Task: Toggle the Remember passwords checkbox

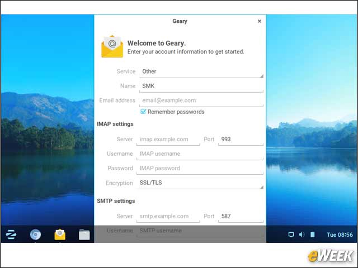Action: click(x=143, y=112)
